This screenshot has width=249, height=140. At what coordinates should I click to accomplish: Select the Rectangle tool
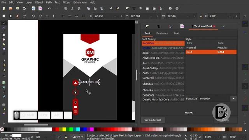[x=4, y=35]
